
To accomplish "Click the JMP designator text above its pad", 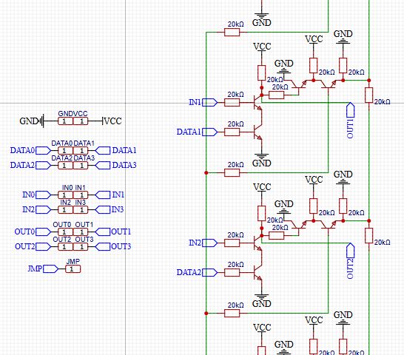I will point(73,262).
